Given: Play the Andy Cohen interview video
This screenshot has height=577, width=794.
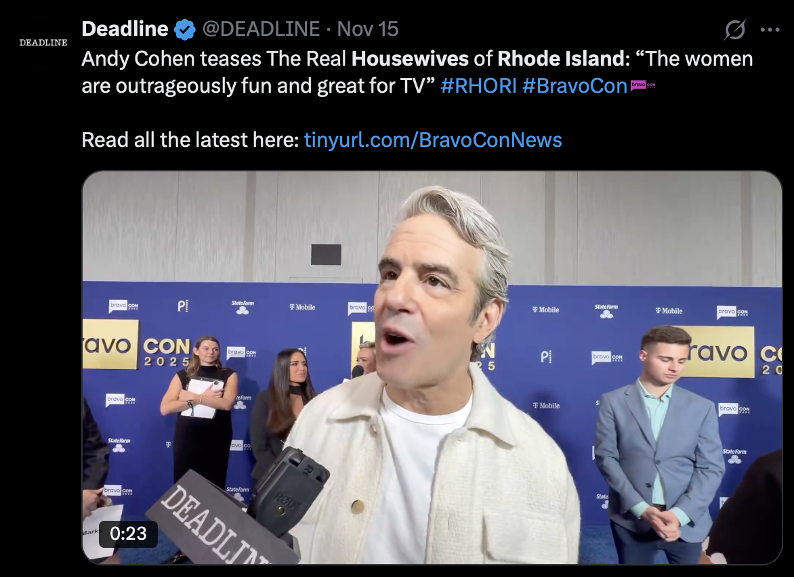Looking at the screenshot, I should pos(432,368).
